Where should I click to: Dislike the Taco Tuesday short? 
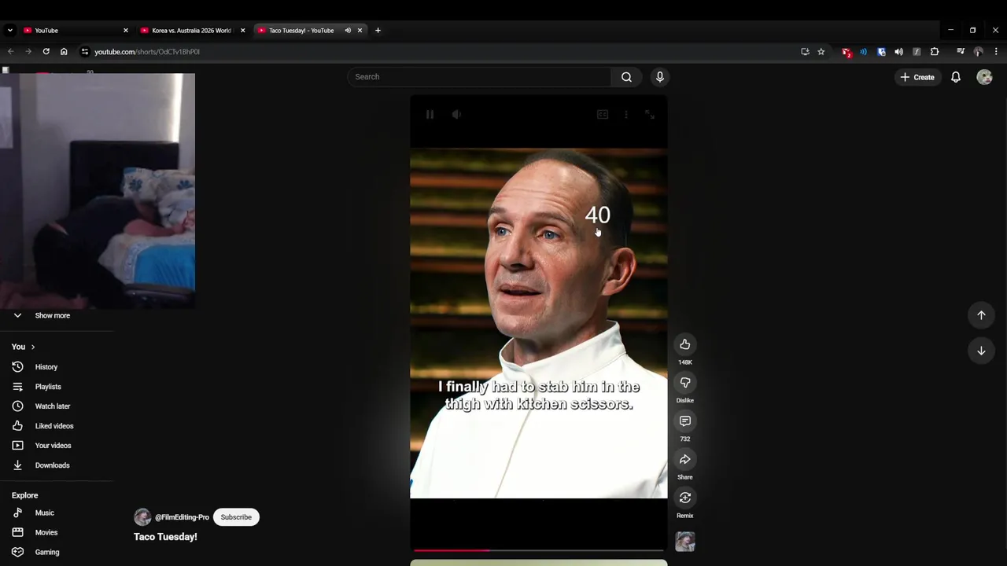(685, 383)
